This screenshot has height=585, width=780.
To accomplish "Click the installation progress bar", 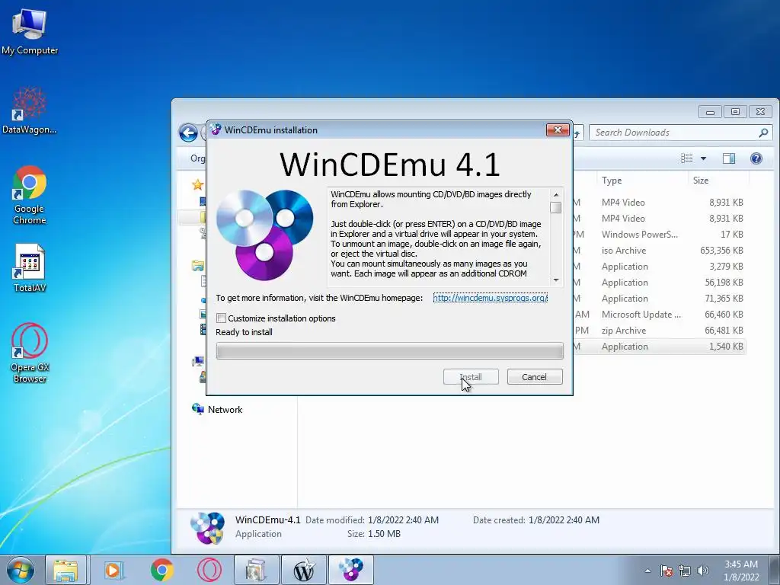I will coord(389,350).
